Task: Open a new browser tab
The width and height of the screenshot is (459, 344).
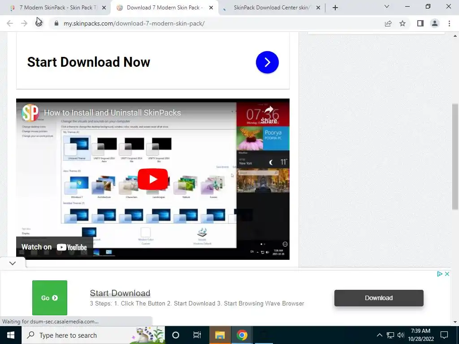Action: point(335,8)
